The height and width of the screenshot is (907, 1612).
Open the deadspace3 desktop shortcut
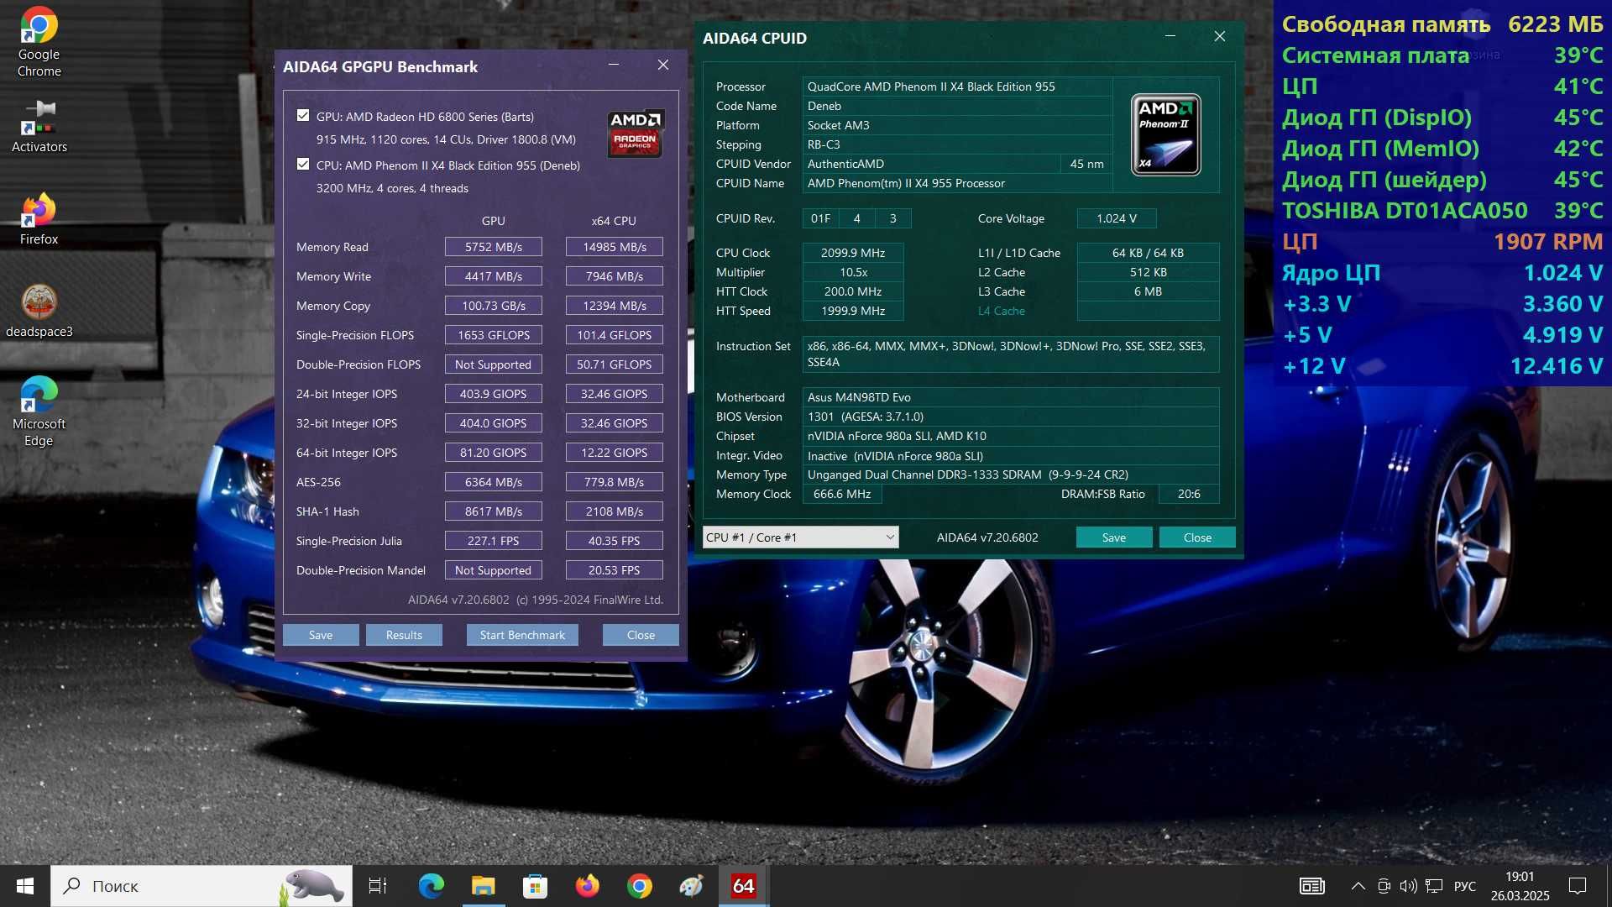pos(39,311)
